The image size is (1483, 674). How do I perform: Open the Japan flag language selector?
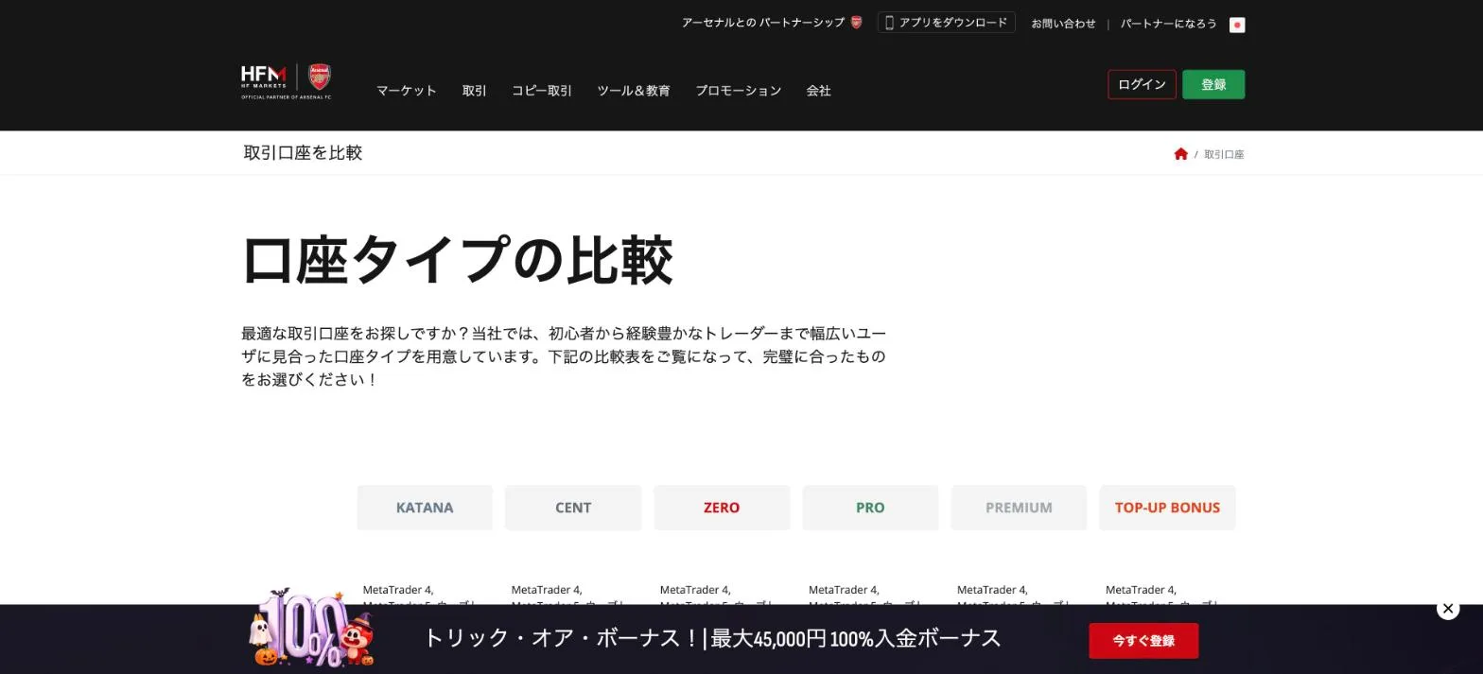[x=1237, y=25]
